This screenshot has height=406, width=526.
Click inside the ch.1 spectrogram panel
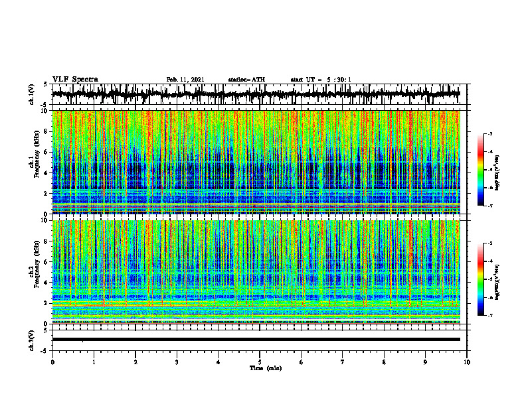256,162
